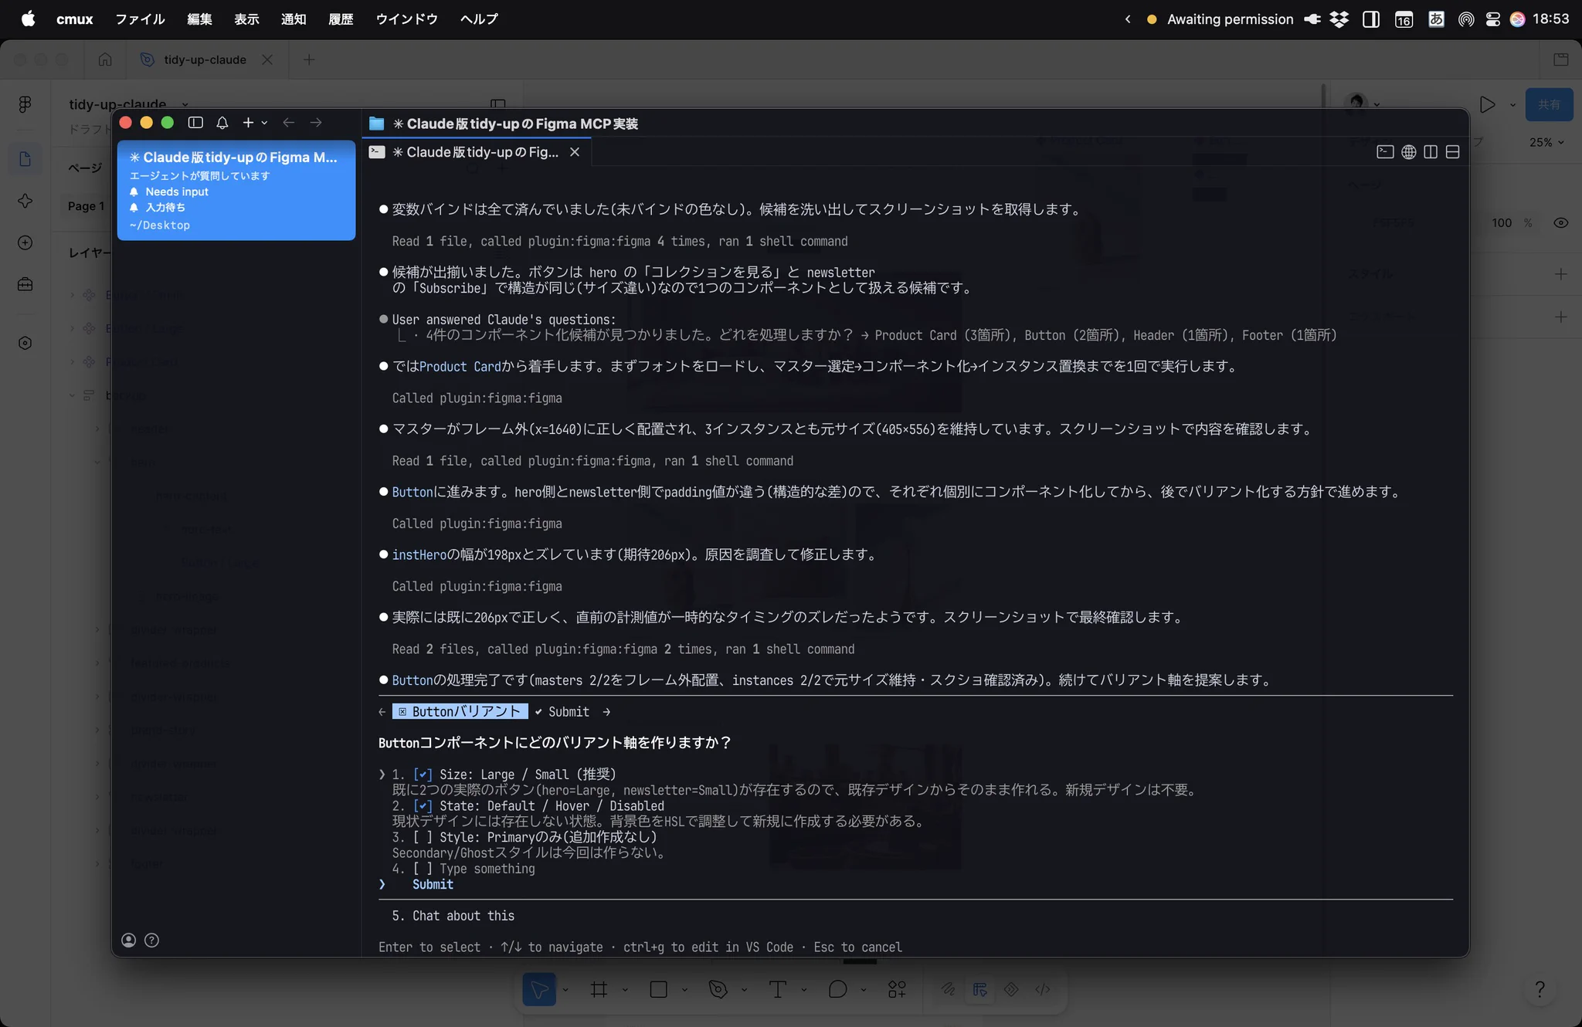
Task: Open the Frame tool options chevron
Action: tap(625, 990)
